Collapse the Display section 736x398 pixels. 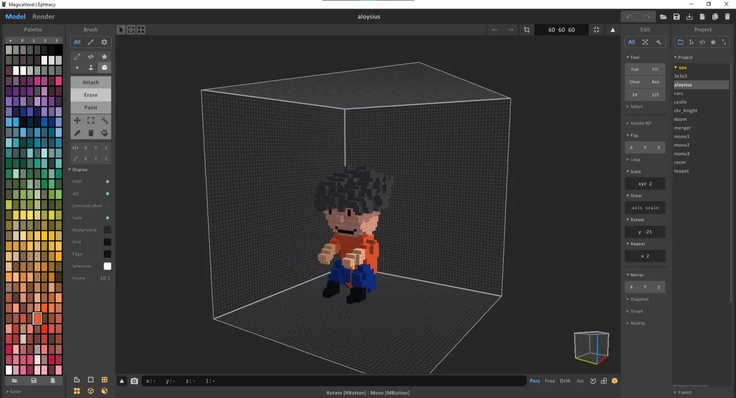79,169
